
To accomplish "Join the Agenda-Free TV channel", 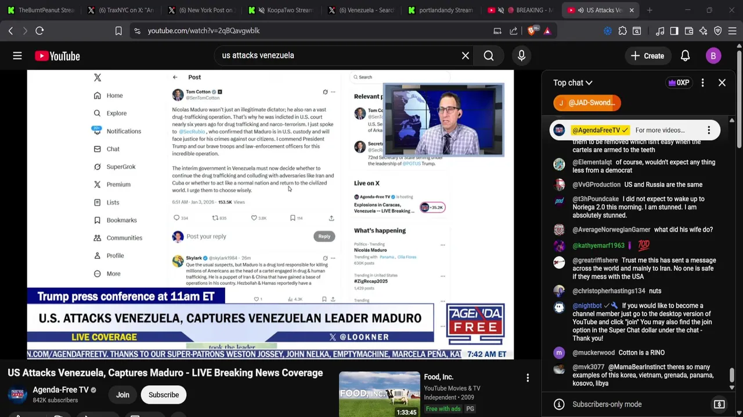I will pos(122,395).
